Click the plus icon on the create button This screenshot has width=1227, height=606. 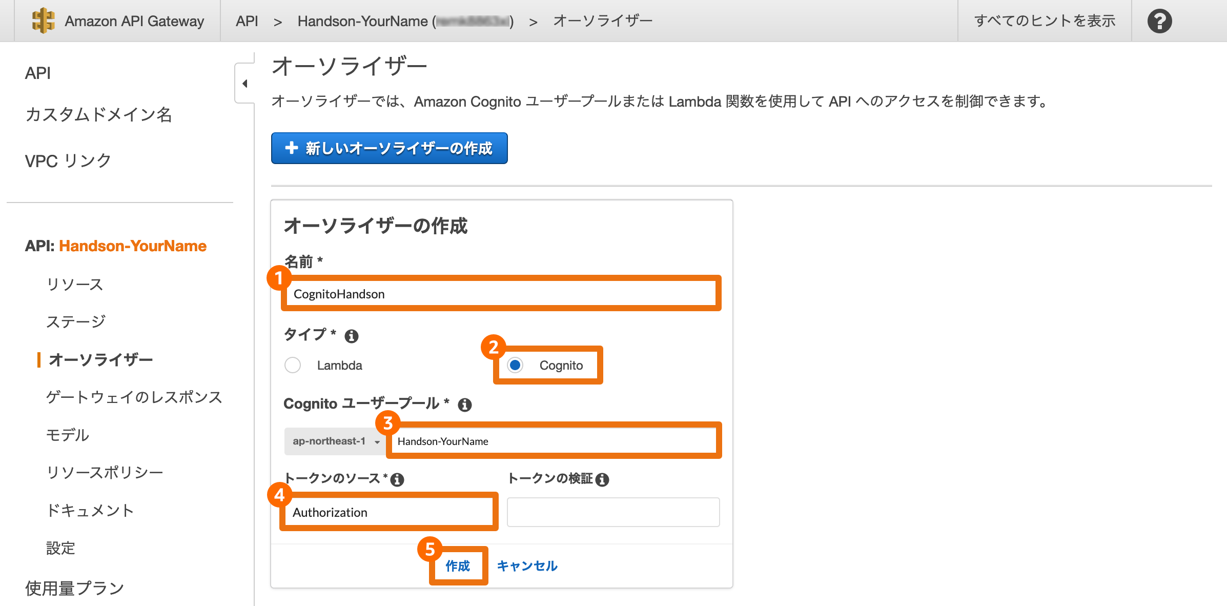coord(292,148)
